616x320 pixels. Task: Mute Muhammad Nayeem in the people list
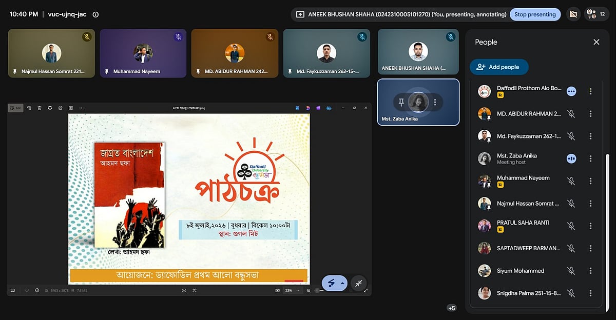(571, 181)
